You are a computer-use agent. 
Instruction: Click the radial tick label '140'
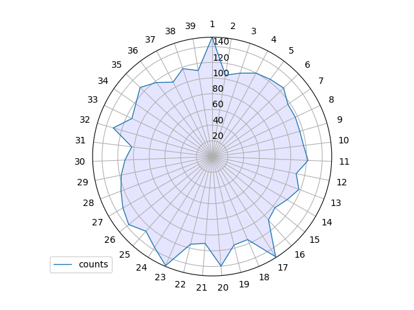point(221,41)
